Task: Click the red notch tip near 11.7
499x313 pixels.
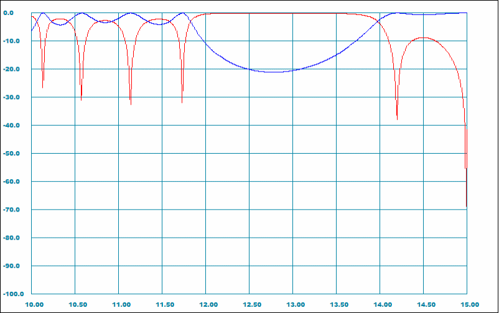Action: [182, 102]
